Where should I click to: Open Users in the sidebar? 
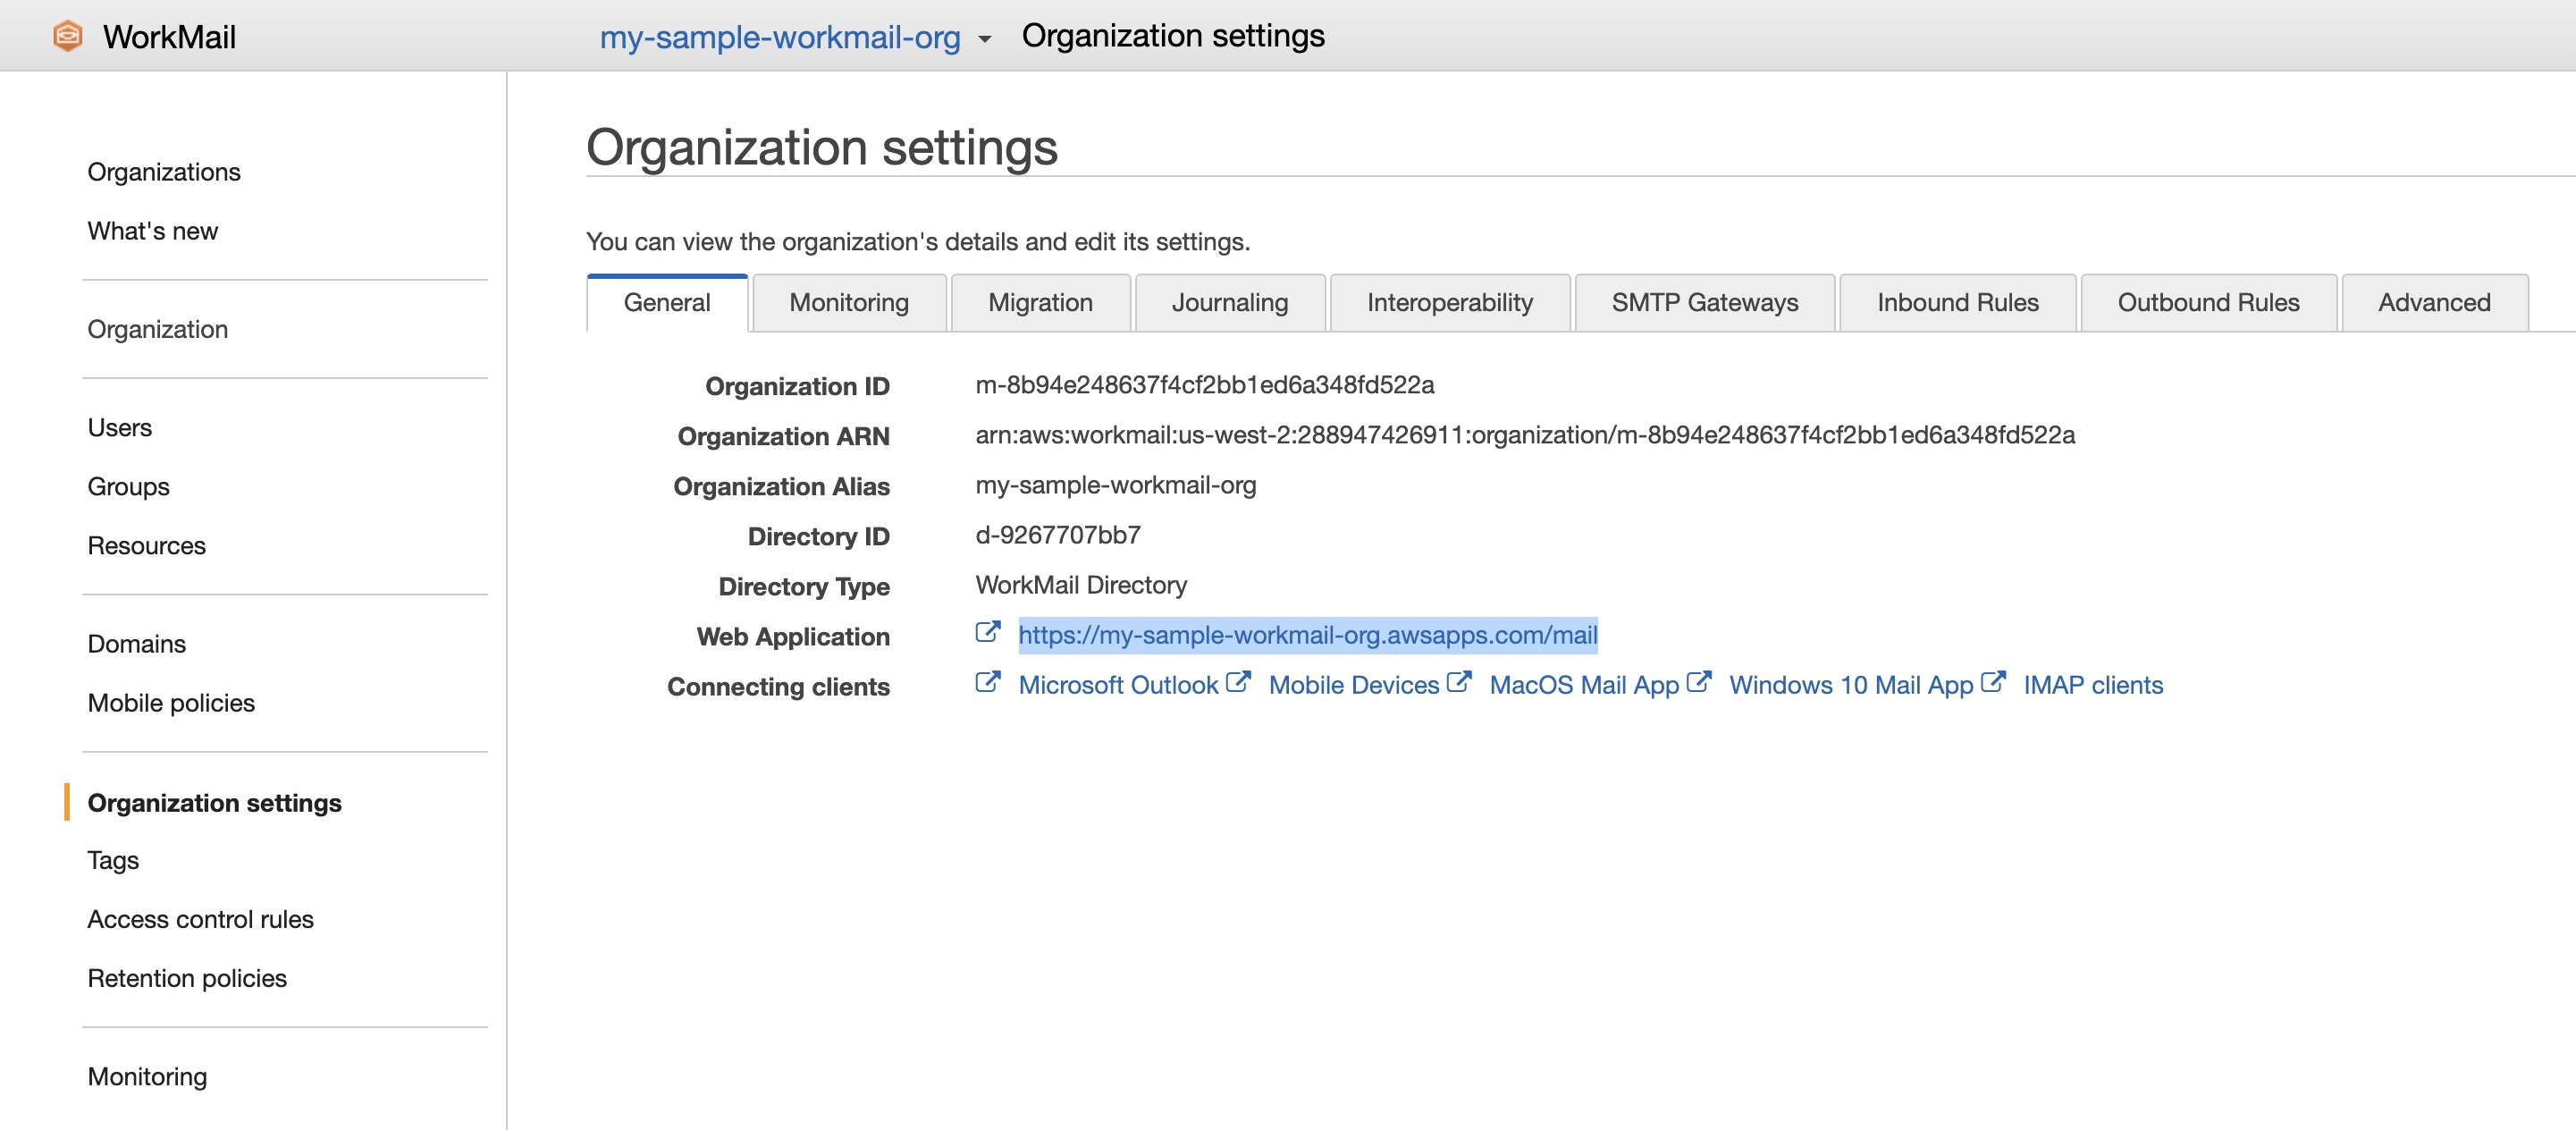tap(120, 427)
